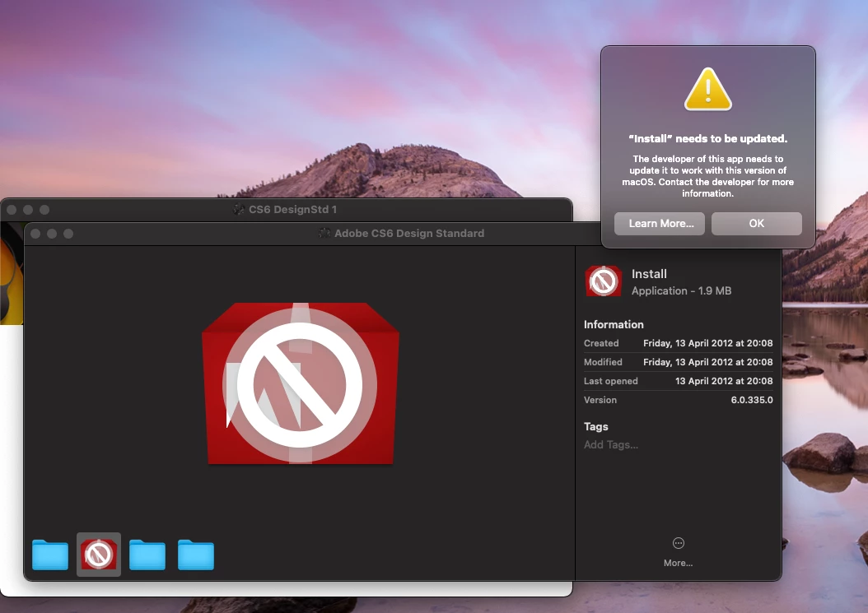Select the last folder in thumbnail strip
This screenshot has width=868, height=613.
[x=196, y=555]
